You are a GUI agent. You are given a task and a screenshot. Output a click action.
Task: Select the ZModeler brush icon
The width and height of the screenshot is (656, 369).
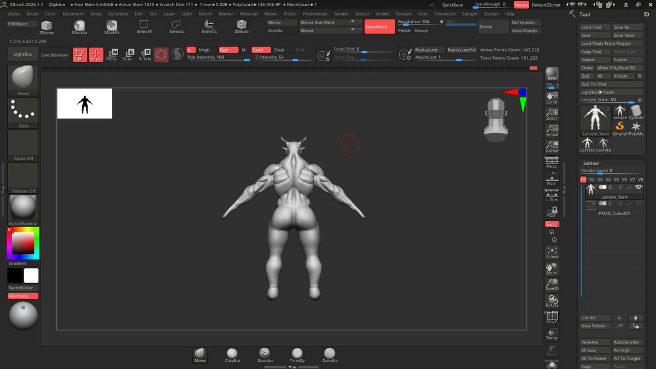pos(242,27)
